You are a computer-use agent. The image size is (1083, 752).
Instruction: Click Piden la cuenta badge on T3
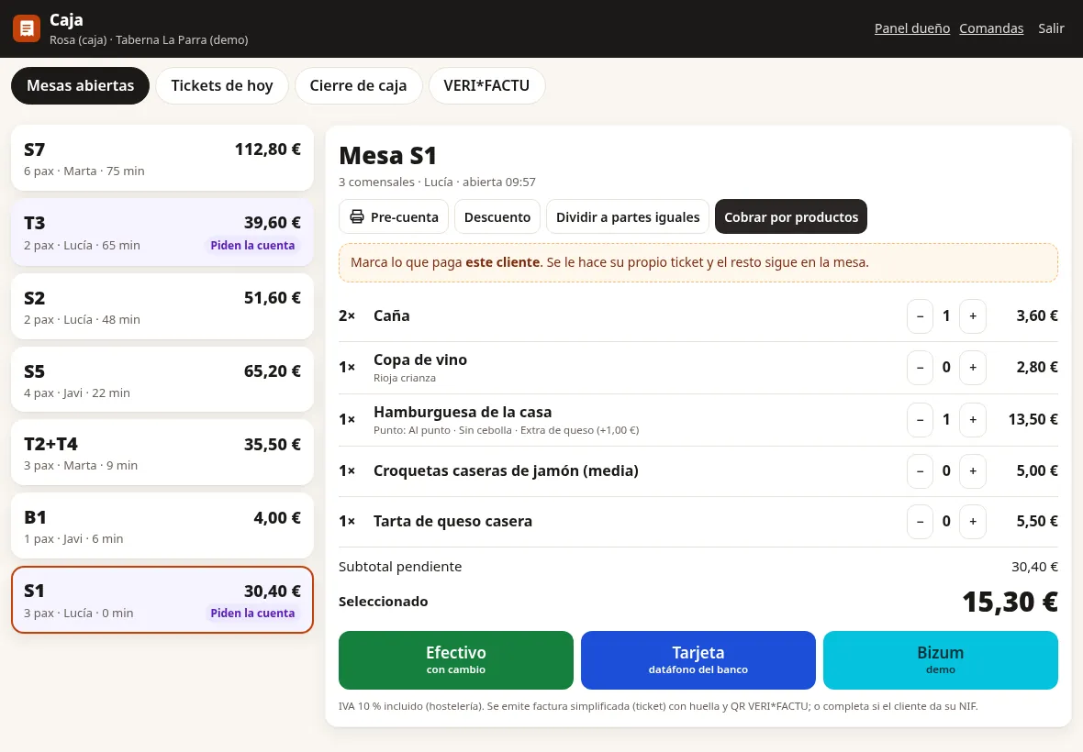pos(252,246)
